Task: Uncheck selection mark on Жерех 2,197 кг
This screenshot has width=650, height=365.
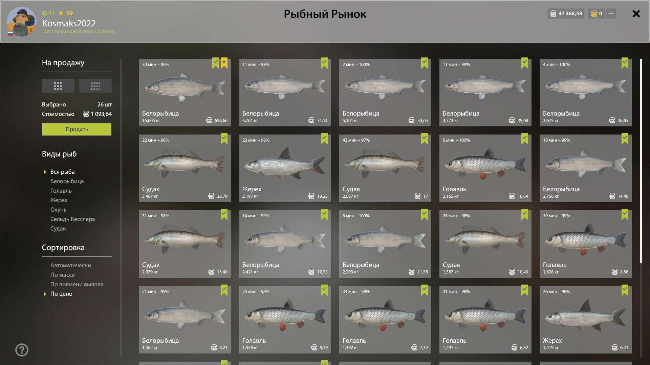Action: [x=324, y=139]
